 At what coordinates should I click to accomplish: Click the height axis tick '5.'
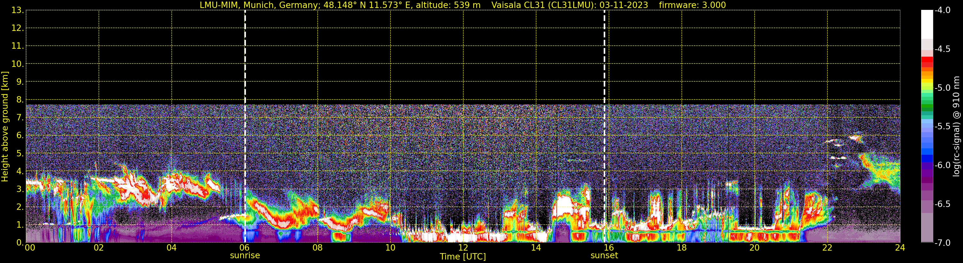point(20,153)
